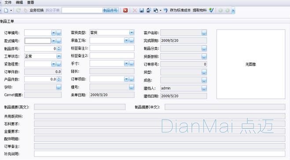Click the red X close icon in toolbar

[125, 11]
